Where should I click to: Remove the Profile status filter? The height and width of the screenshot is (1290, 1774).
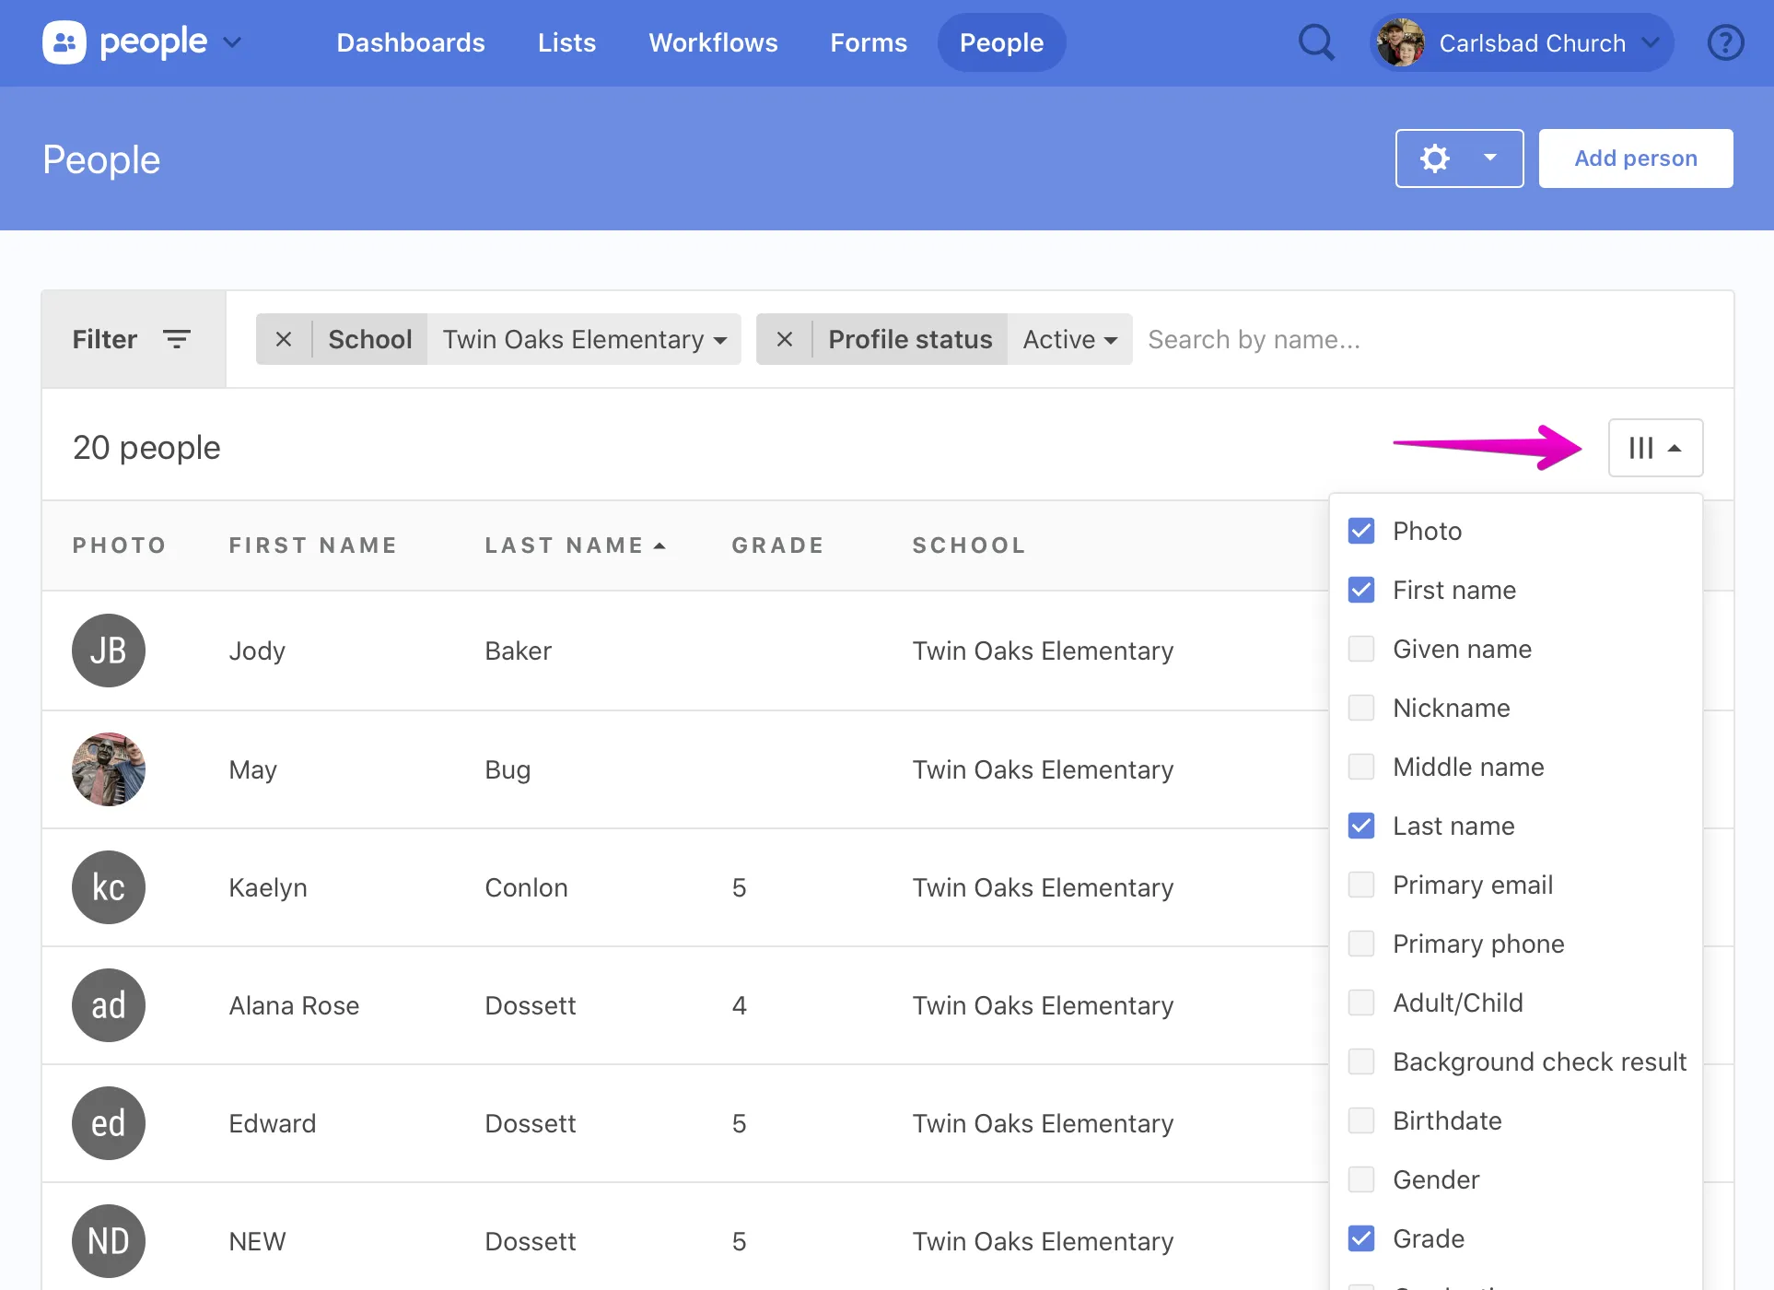784,339
